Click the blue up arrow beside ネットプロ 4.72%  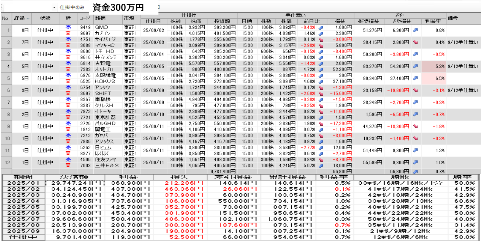click(x=321, y=69)
